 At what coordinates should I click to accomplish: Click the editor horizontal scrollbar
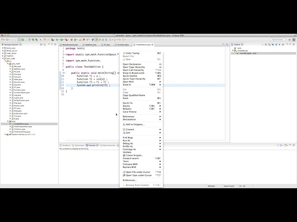[145, 141]
